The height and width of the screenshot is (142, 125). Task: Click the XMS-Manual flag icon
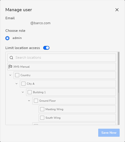(10, 67)
